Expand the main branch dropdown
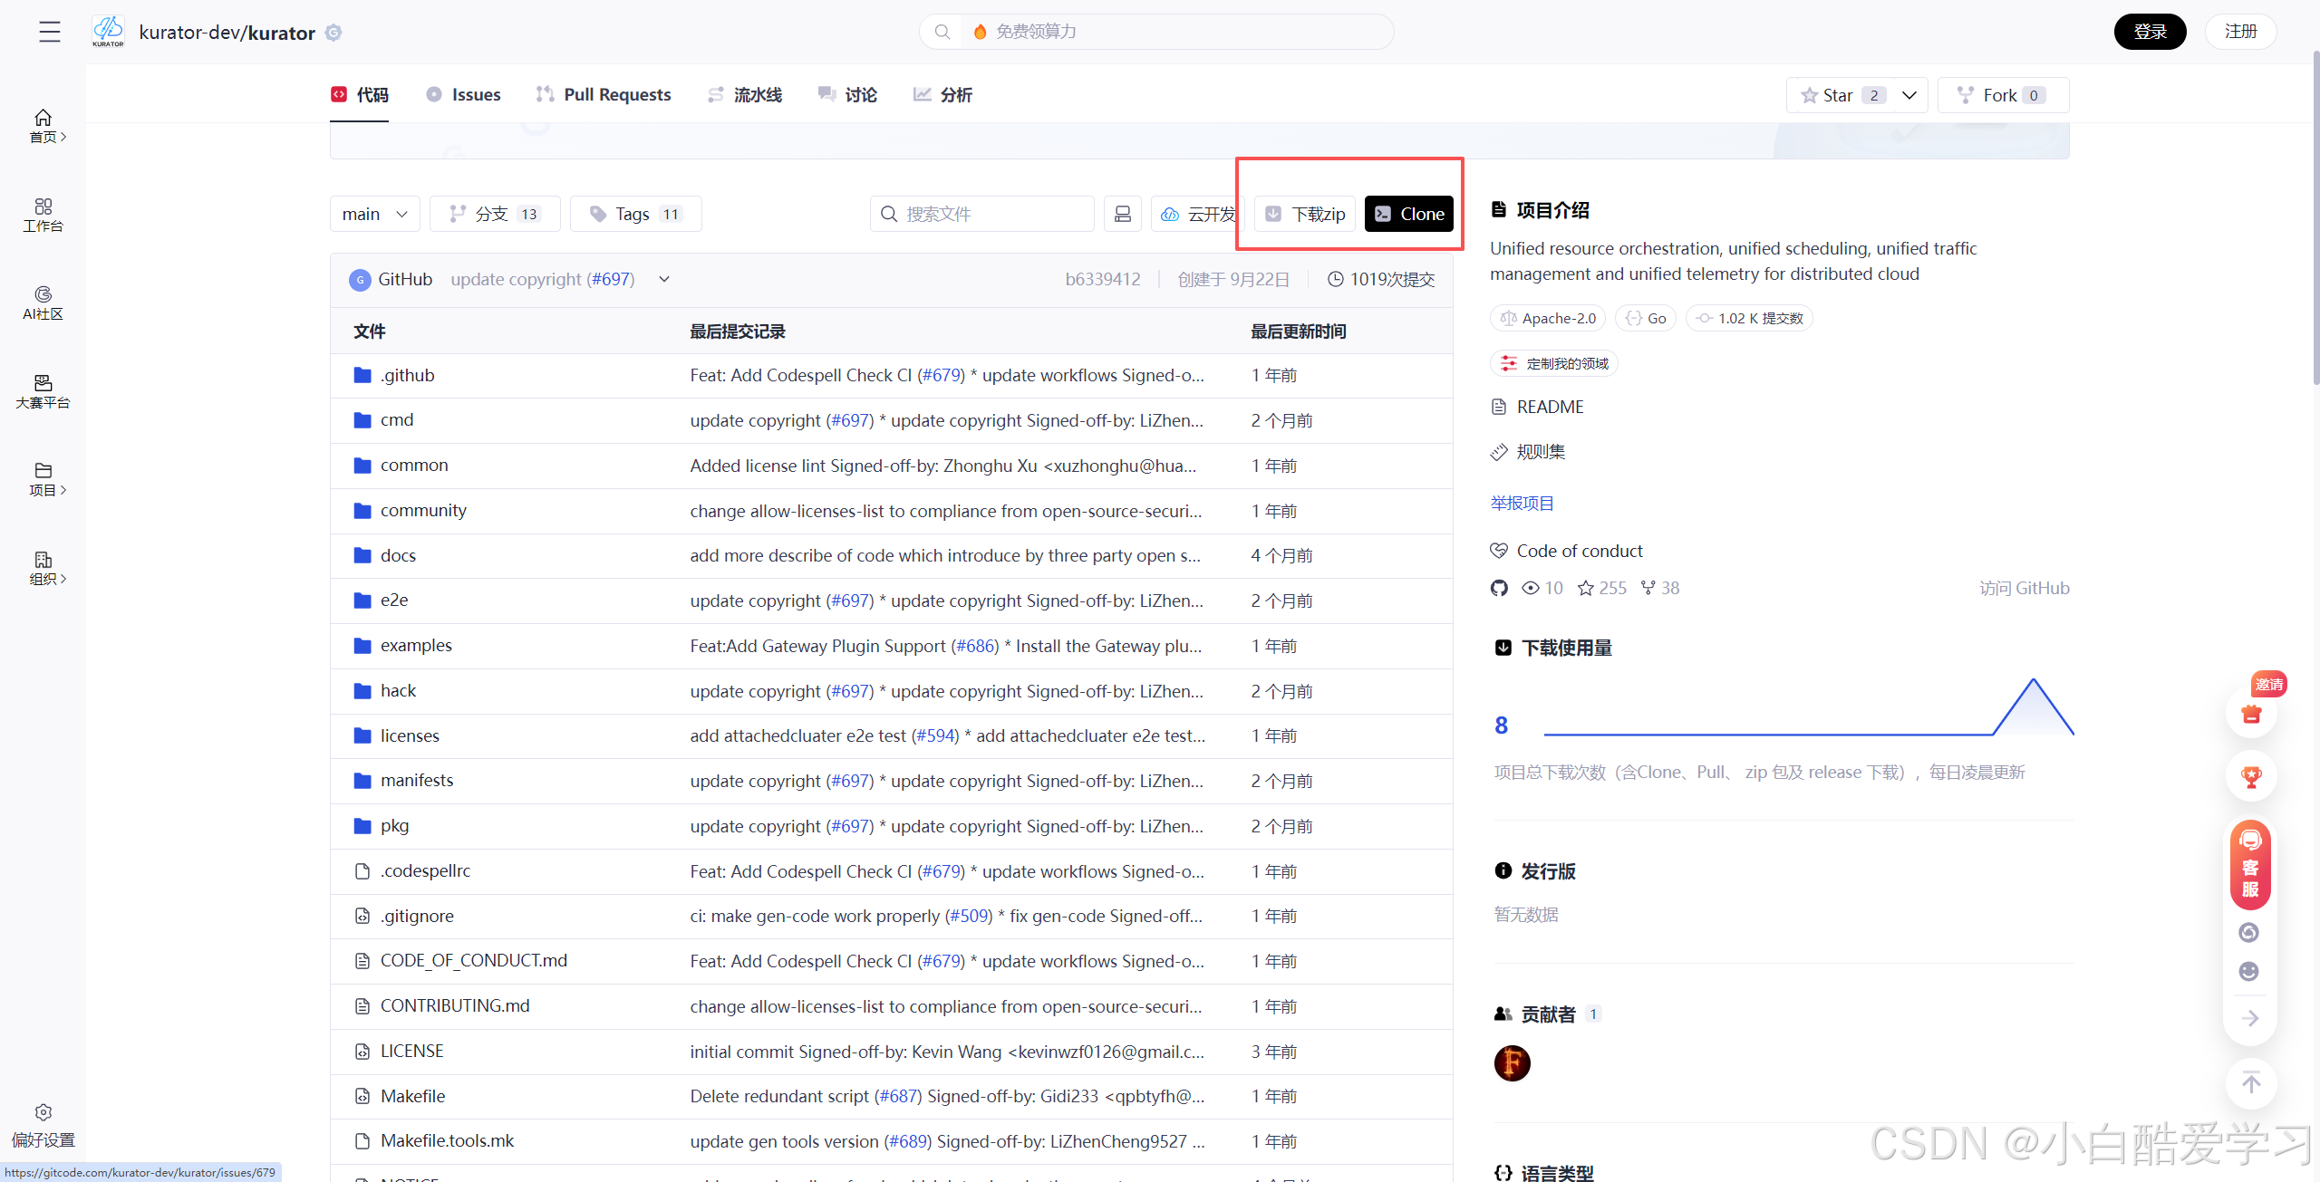Viewport: 2320px width, 1182px height. coord(374,214)
